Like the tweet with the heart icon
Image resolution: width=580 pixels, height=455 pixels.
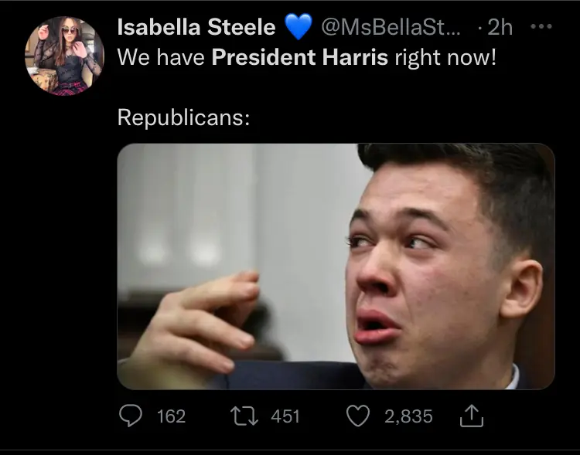point(359,416)
